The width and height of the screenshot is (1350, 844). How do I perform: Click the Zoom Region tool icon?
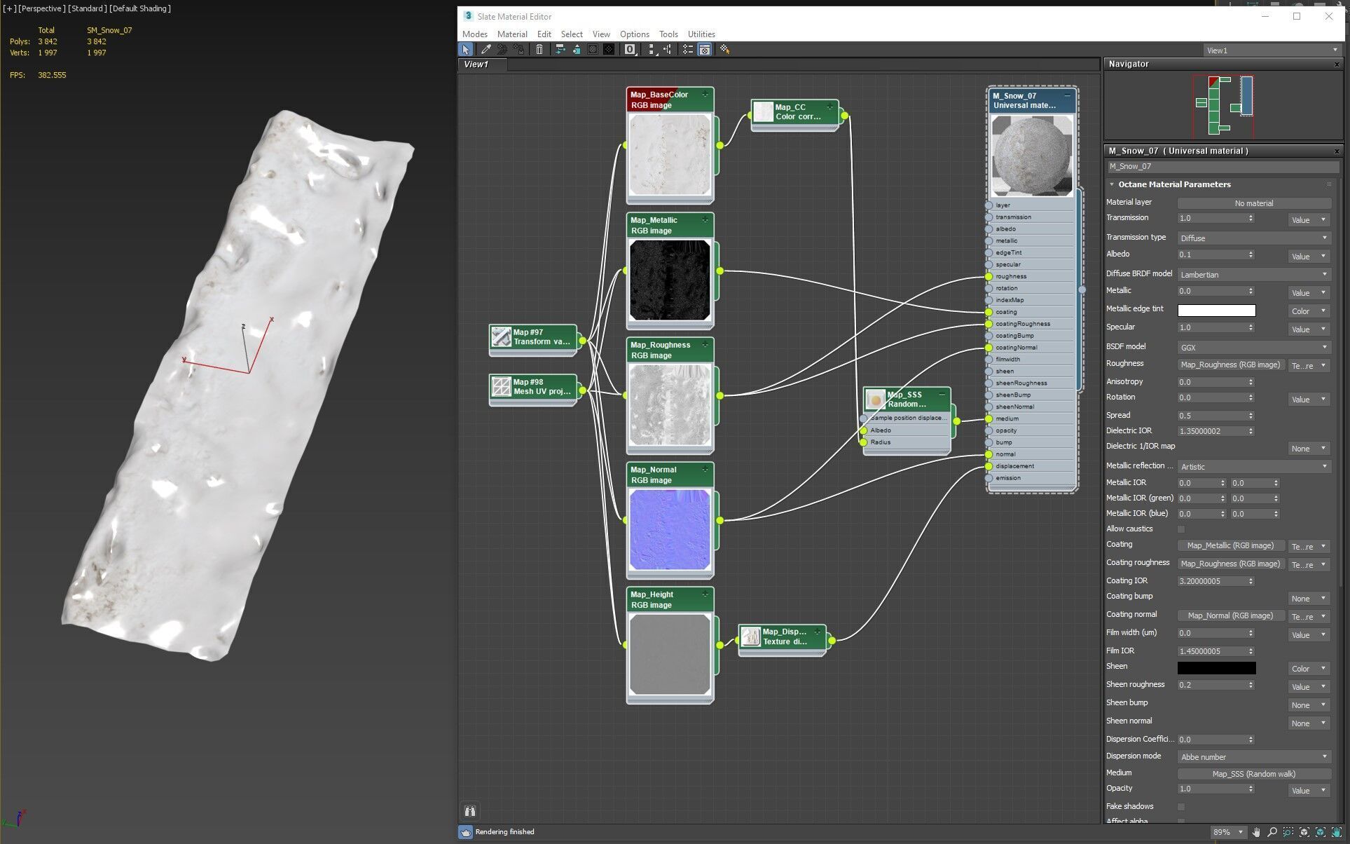(1288, 832)
